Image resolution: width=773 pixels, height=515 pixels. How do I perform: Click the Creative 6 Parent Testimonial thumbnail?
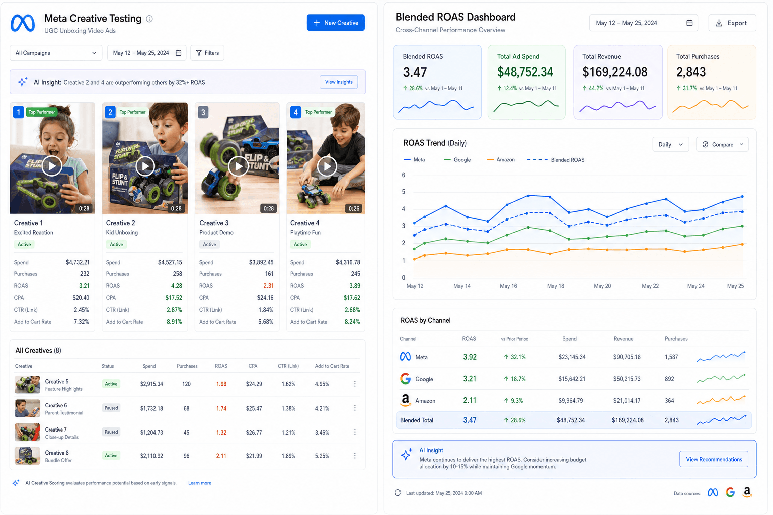coord(27,408)
